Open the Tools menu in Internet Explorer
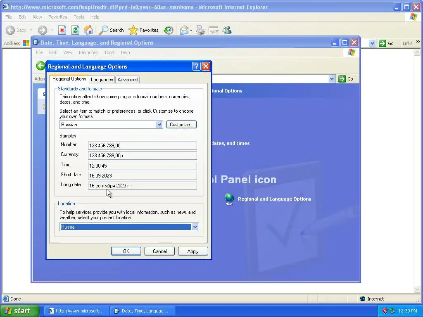This screenshot has width=423, height=317. [x=79, y=17]
